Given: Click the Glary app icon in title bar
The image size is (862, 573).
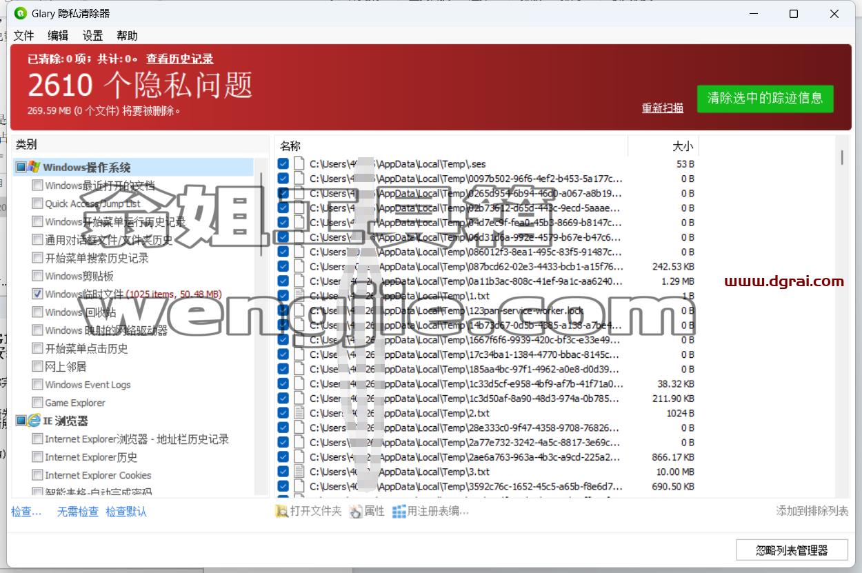Looking at the screenshot, I should (x=21, y=14).
